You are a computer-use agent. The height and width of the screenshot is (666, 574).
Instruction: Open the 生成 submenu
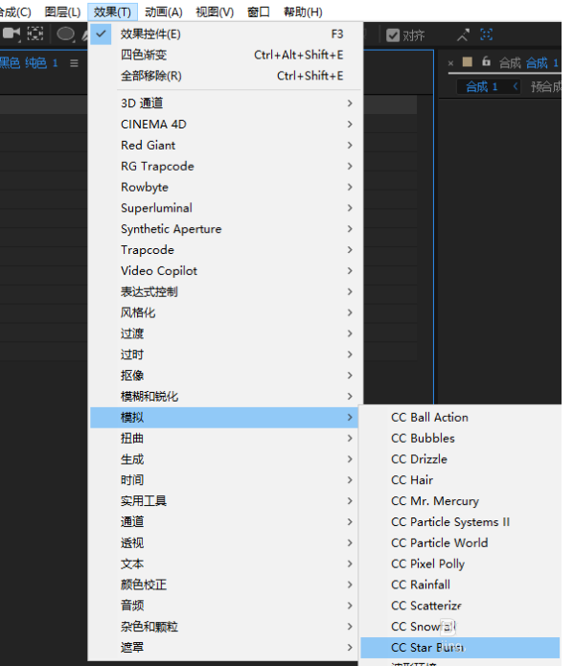click(x=224, y=459)
